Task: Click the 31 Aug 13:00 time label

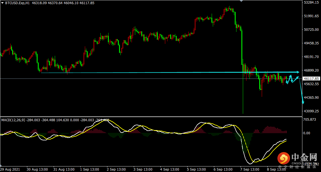Action: tap(64, 170)
